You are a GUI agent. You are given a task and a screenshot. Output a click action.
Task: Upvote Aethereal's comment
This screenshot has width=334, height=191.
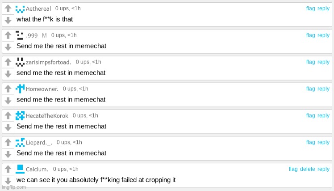[8, 8]
